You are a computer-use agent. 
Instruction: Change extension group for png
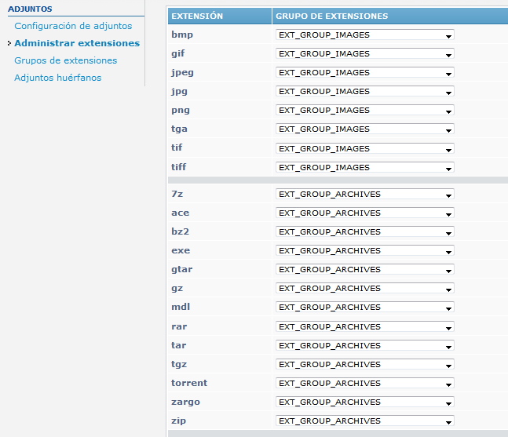(x=364, y=111)
